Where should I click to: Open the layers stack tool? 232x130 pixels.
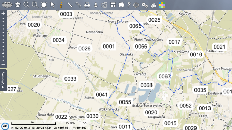point(18,5)
